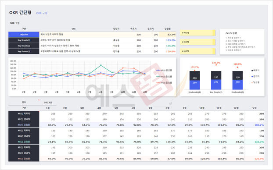Select the Key Results(2) label in the OKR table
The width and height of the screenshot is (273, 170).
(x=24, y=46)
